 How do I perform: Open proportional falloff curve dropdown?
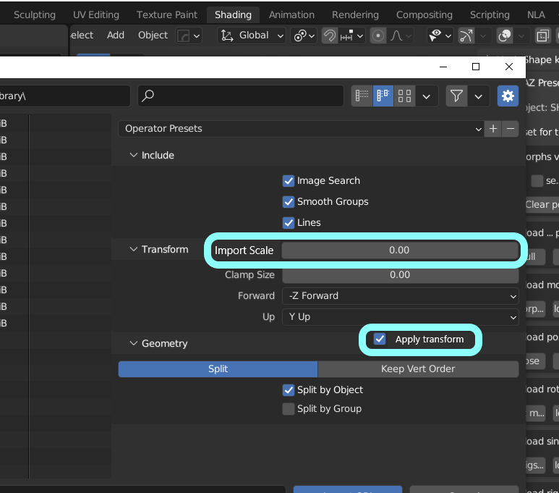(401, 35)
